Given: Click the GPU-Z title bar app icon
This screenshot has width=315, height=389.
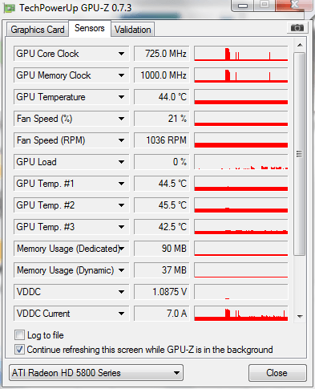Looking at the screenshot, I should tap(9, 8).
